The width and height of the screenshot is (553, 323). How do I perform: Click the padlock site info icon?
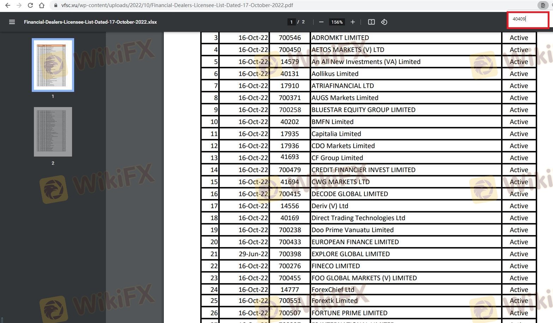55,5
